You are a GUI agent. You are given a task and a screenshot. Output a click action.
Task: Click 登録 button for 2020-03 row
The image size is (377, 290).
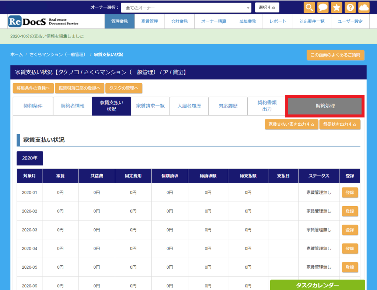(350, 230)
